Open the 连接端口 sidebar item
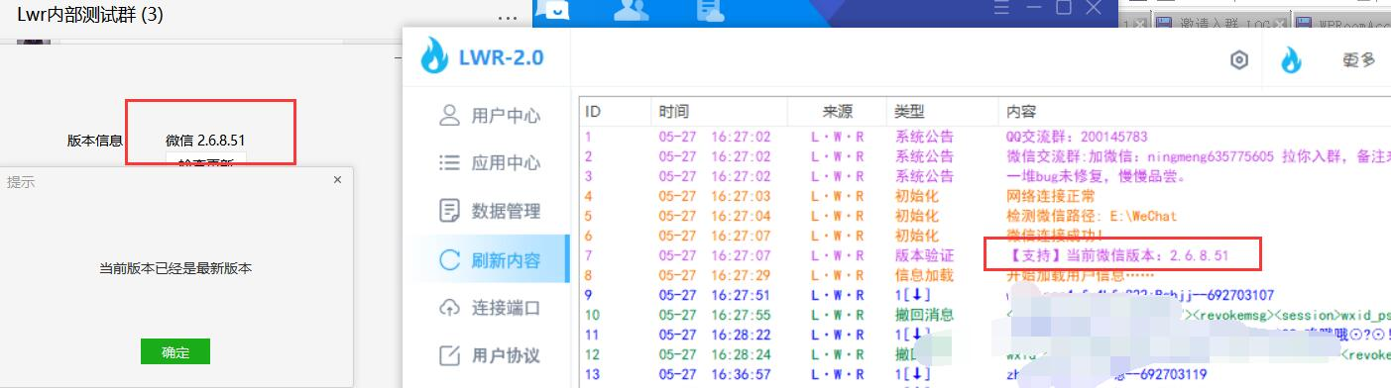This screenshot has height=388, width=1391. 490,308
